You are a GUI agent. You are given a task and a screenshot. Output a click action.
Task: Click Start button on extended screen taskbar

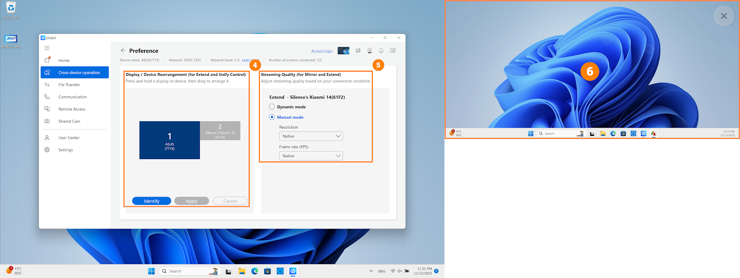[x=530, y=133]
